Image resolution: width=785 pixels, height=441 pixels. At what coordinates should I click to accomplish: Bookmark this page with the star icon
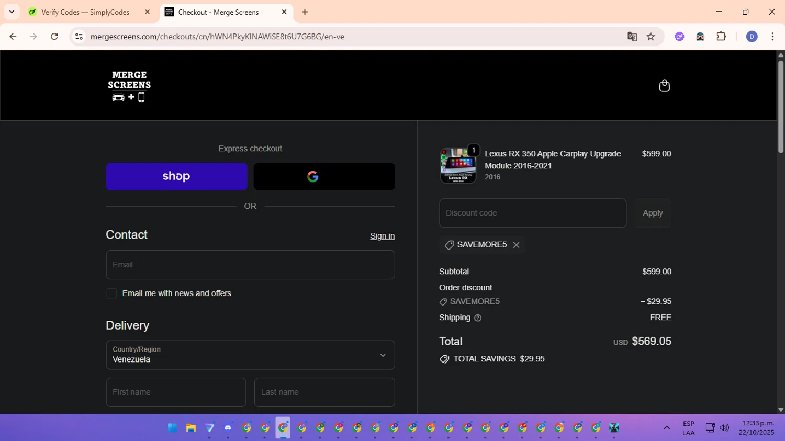(651, 37)
